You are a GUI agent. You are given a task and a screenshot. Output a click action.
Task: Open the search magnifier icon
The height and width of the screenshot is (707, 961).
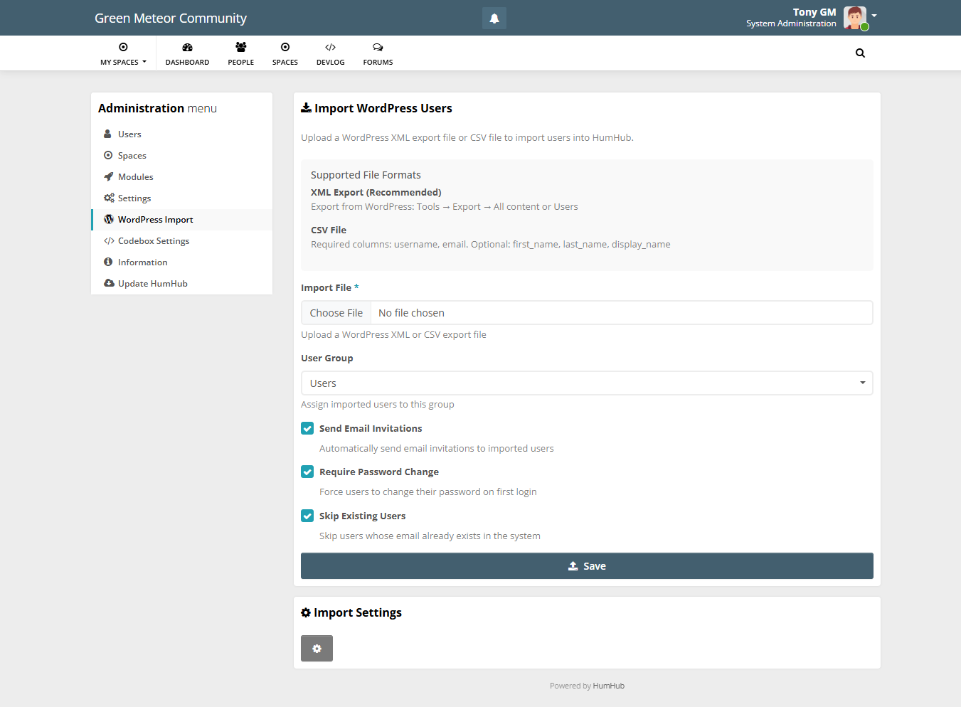(860, 53)
